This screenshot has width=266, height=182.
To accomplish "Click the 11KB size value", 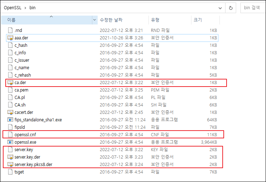I will 212,135.
